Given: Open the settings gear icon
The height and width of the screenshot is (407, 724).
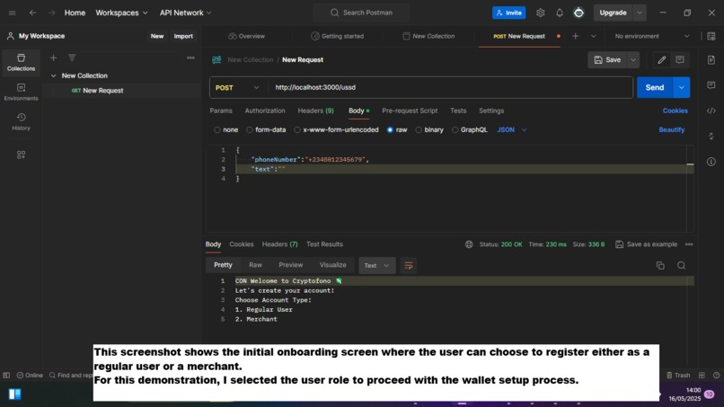Looking at the screenshot, I should (540, 13).
